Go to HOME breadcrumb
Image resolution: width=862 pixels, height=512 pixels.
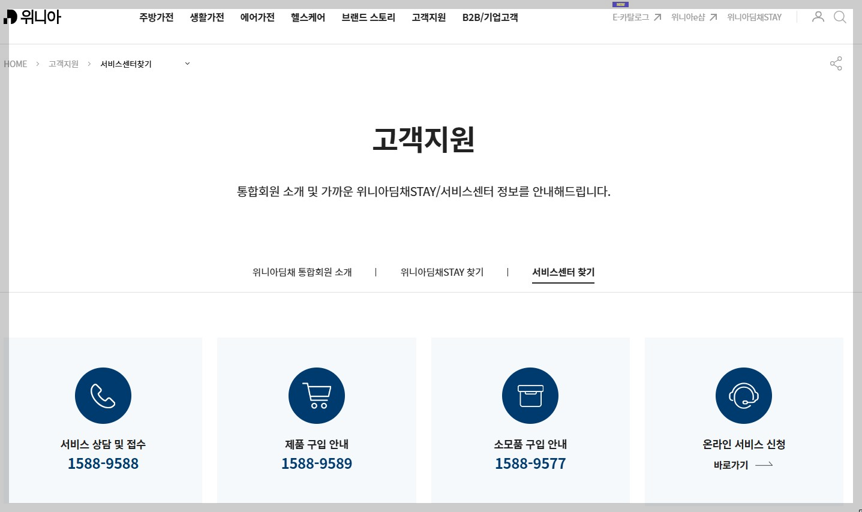[x=16, y=64]
